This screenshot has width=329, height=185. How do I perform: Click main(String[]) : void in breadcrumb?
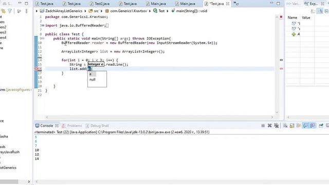click(x=191, y=11)
